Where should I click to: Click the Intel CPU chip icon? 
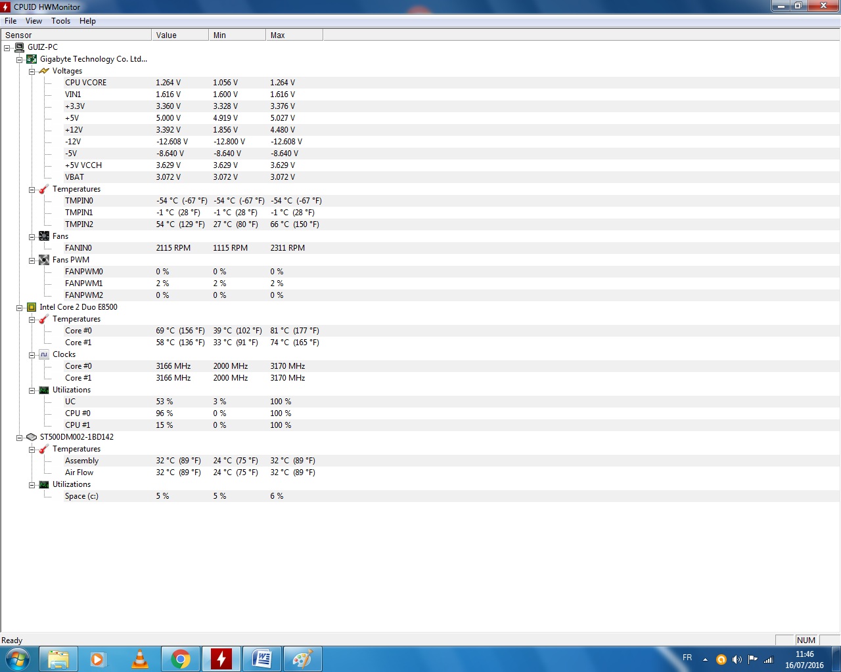(x=32, y=307)
